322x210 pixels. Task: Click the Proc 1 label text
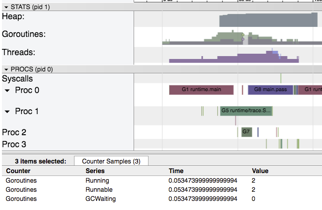pyautogui.click(x=27, y=111)
